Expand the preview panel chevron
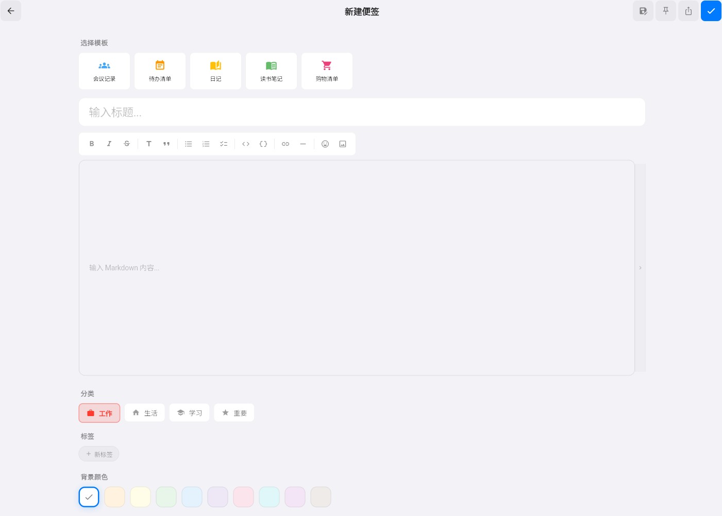Screen dimensions: 722x516 (x=641, y=268)
